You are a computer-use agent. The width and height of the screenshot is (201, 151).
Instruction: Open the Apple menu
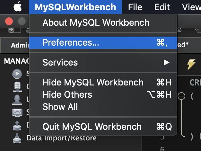(18, 7)
